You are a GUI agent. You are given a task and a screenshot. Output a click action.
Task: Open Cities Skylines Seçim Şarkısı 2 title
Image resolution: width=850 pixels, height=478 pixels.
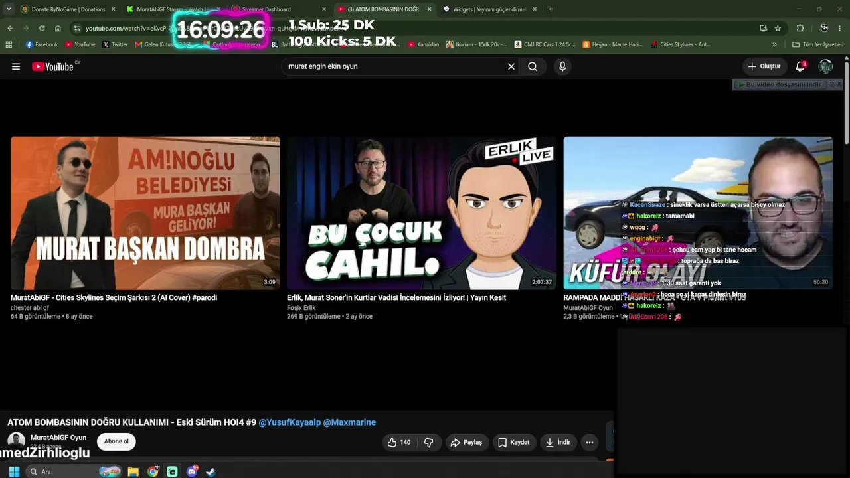(x=114, y=298)
